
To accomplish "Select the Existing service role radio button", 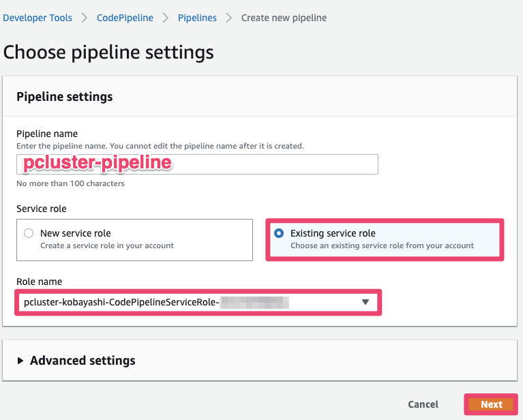I will point(279,233).
